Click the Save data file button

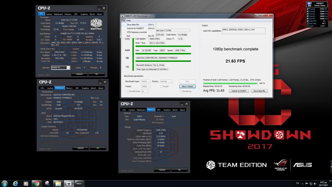tap(259, 91)
